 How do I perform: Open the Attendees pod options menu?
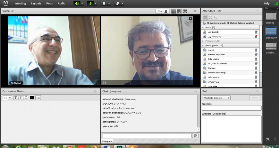click(258, 11)
